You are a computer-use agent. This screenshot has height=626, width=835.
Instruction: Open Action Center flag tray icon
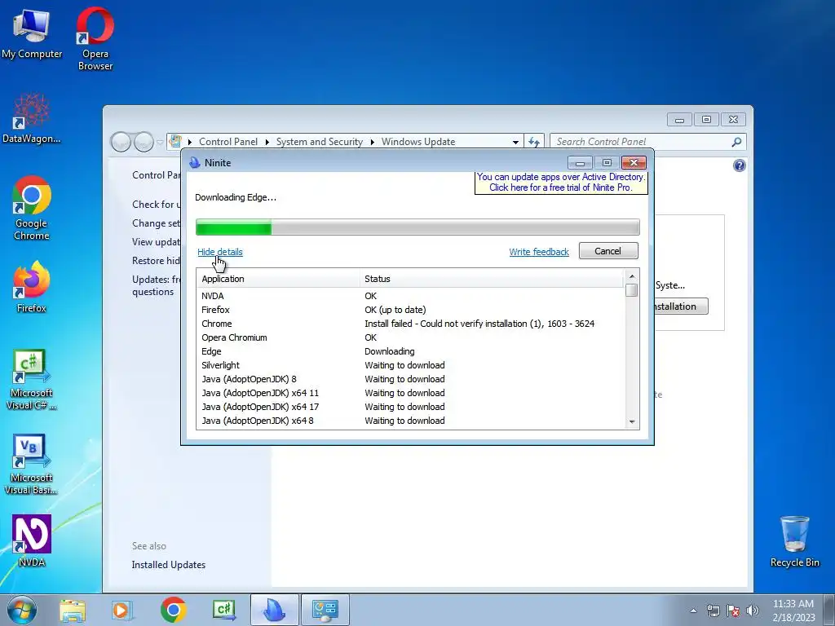pyautogui.click(x=733, y=611)
